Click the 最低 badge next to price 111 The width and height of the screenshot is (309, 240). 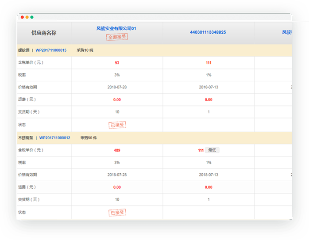click(x=212, y=150)
